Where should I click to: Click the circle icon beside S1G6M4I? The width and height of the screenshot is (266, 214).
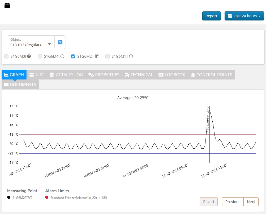pos(62,56)
